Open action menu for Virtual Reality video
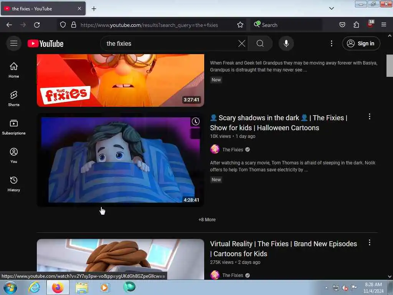The height and width of the screenshot is (295, 393). pos(369,242)
